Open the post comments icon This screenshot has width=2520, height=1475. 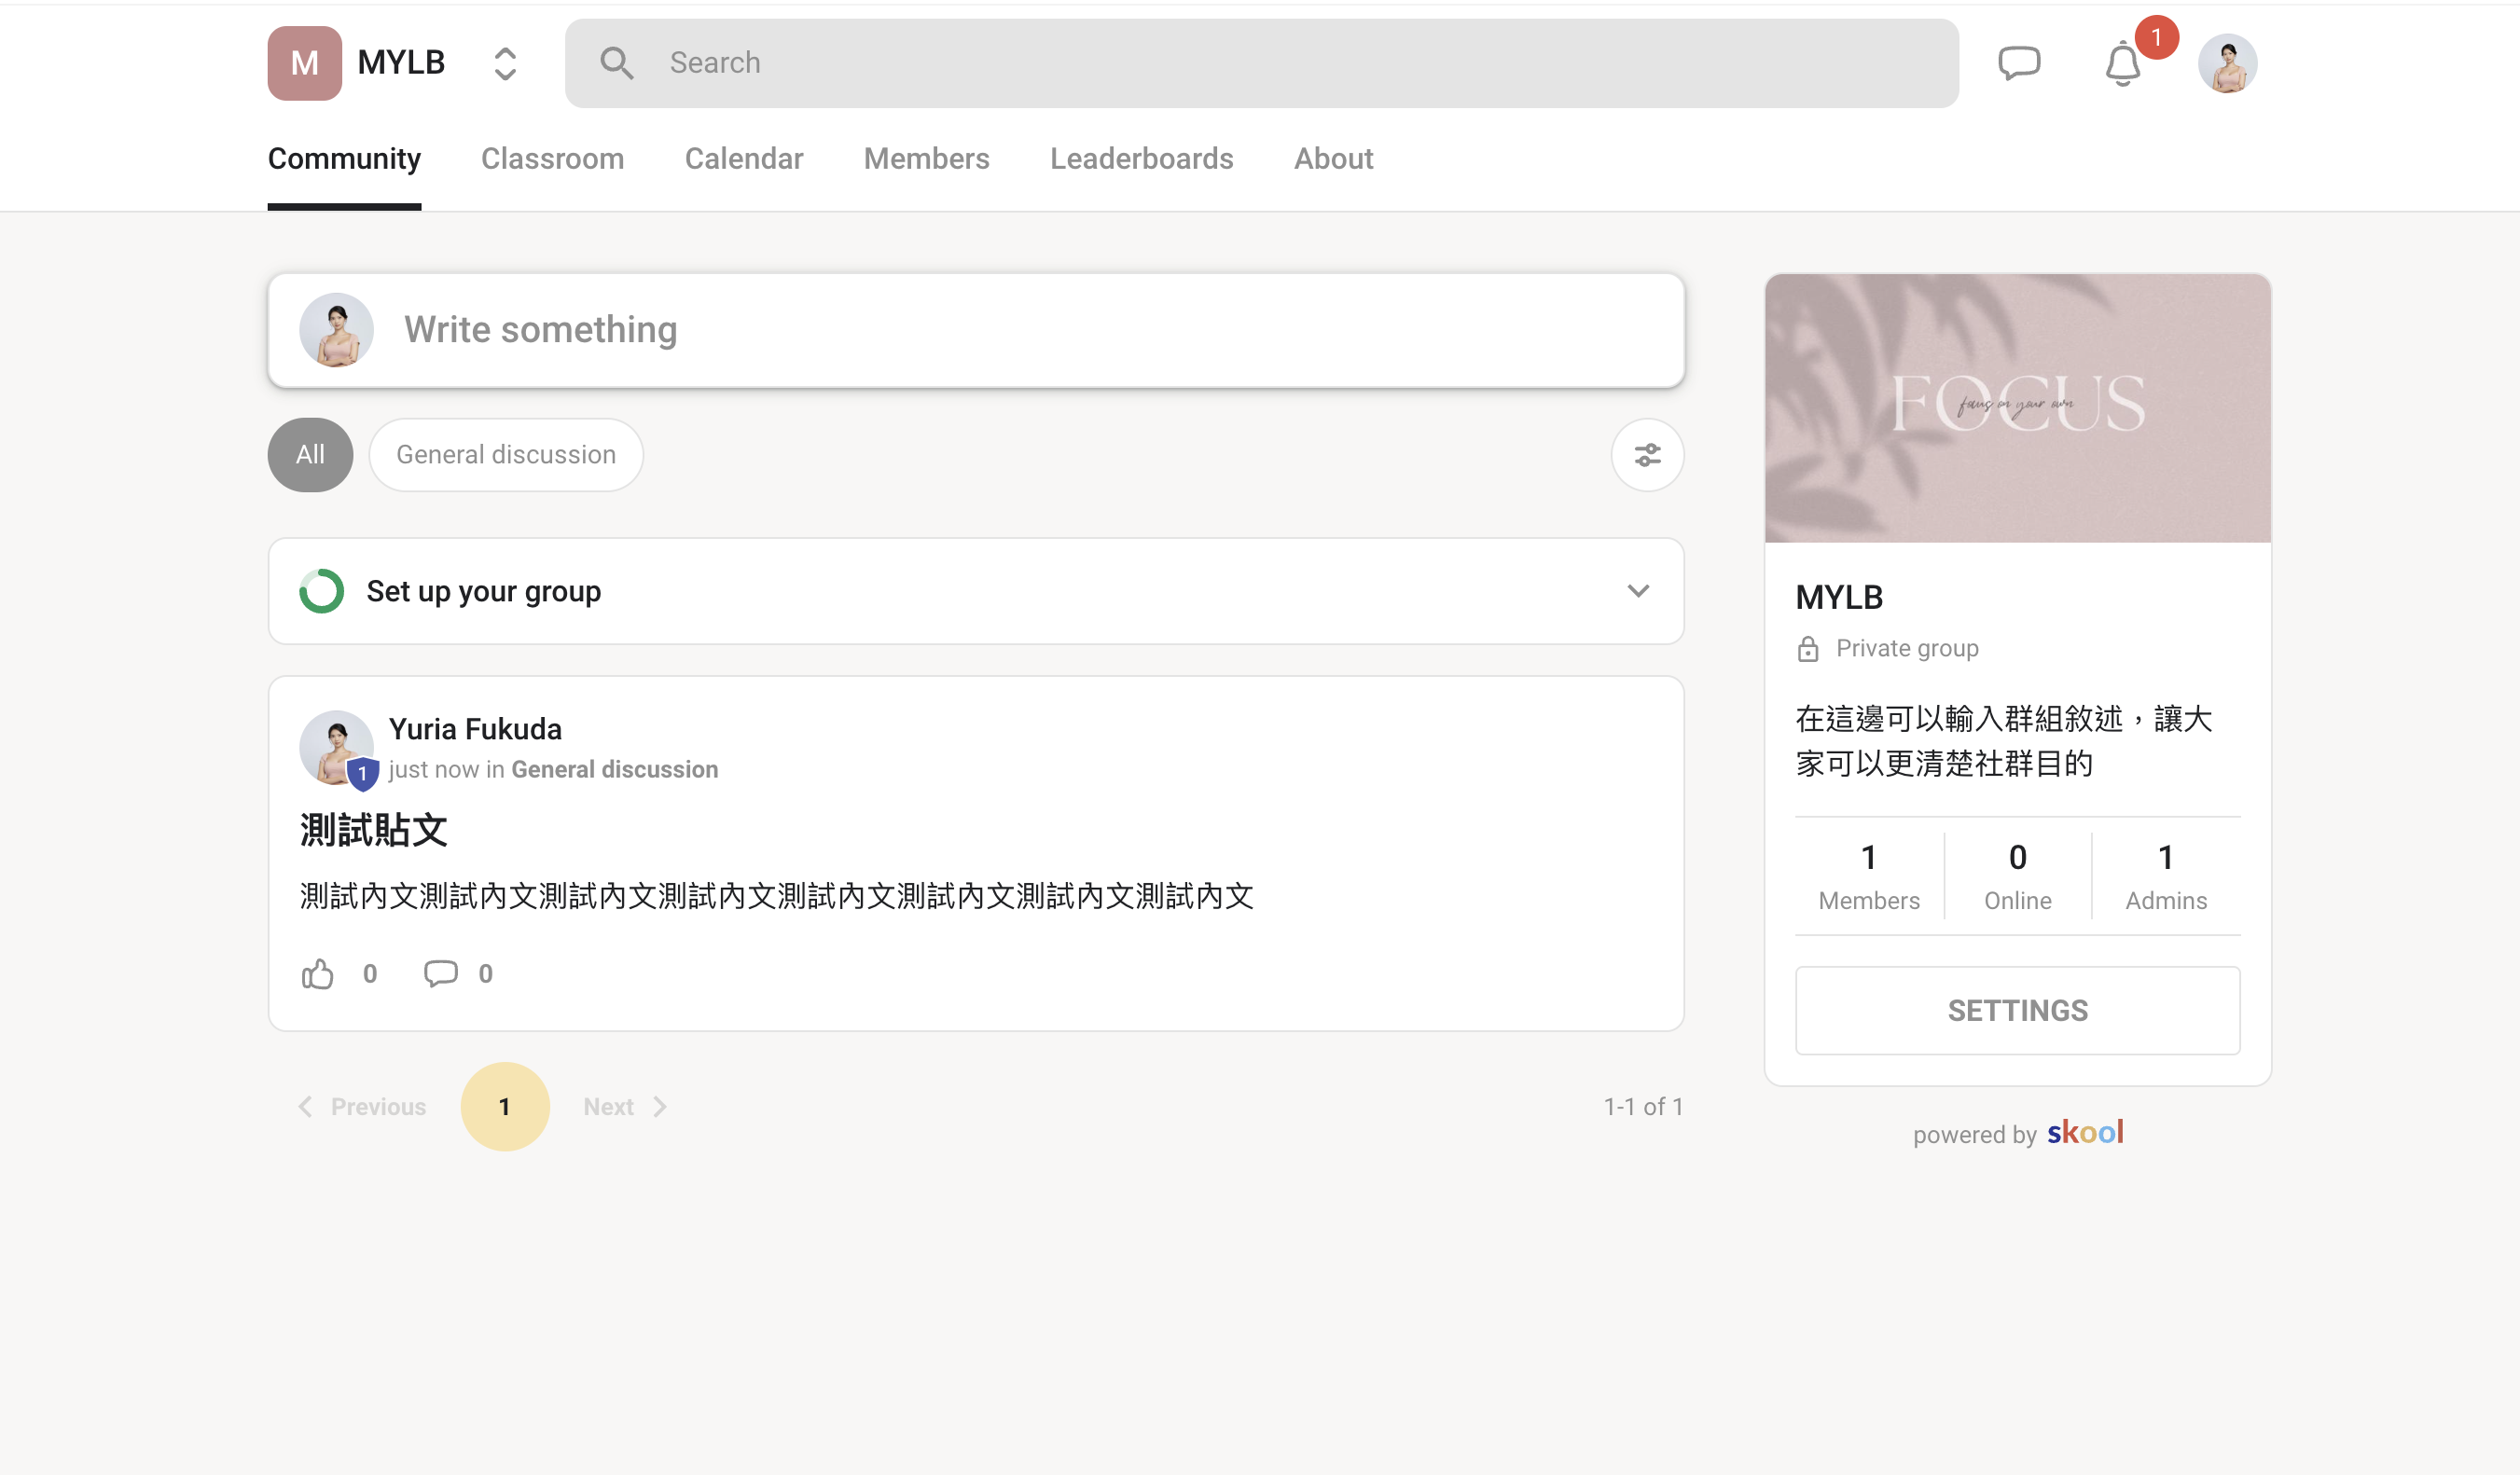pos(440,974)
